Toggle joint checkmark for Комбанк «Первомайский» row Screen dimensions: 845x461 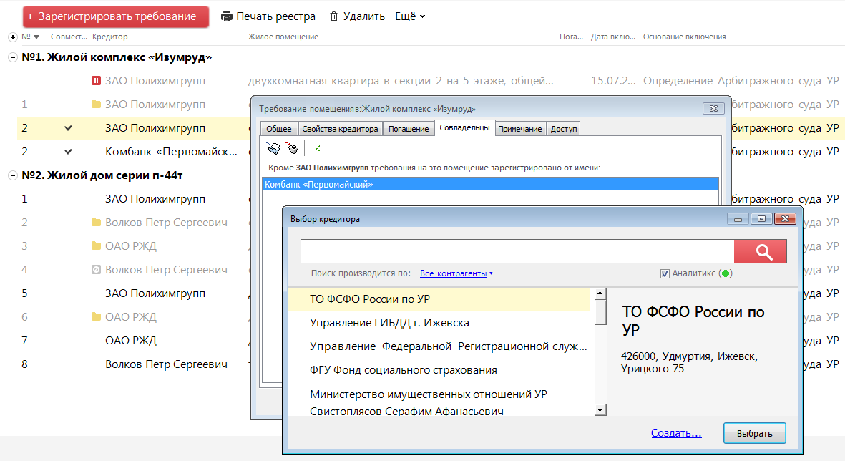(x=69, y=152)
